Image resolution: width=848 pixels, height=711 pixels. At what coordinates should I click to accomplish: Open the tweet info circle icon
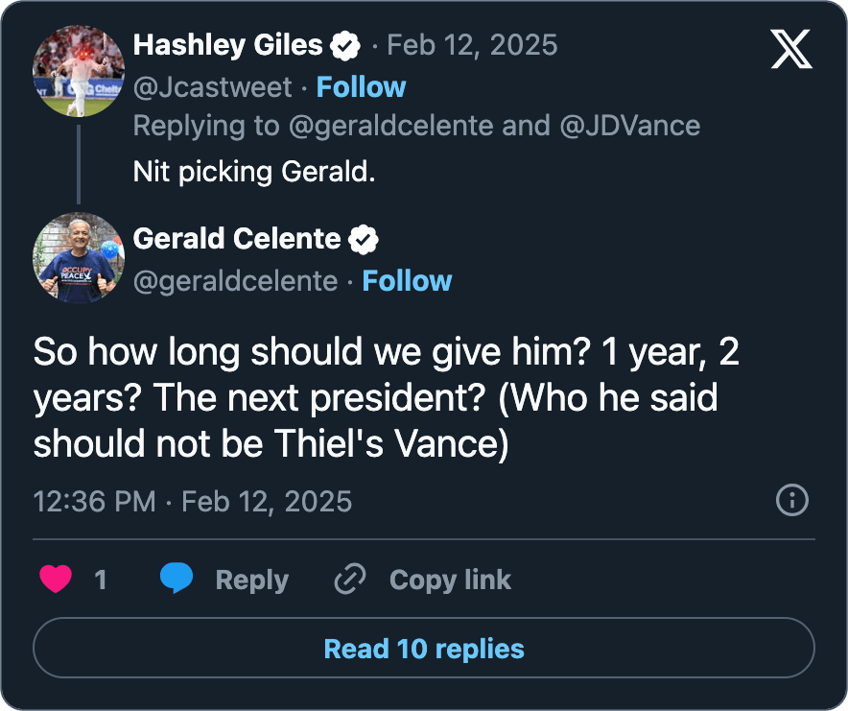click(792, 500)
